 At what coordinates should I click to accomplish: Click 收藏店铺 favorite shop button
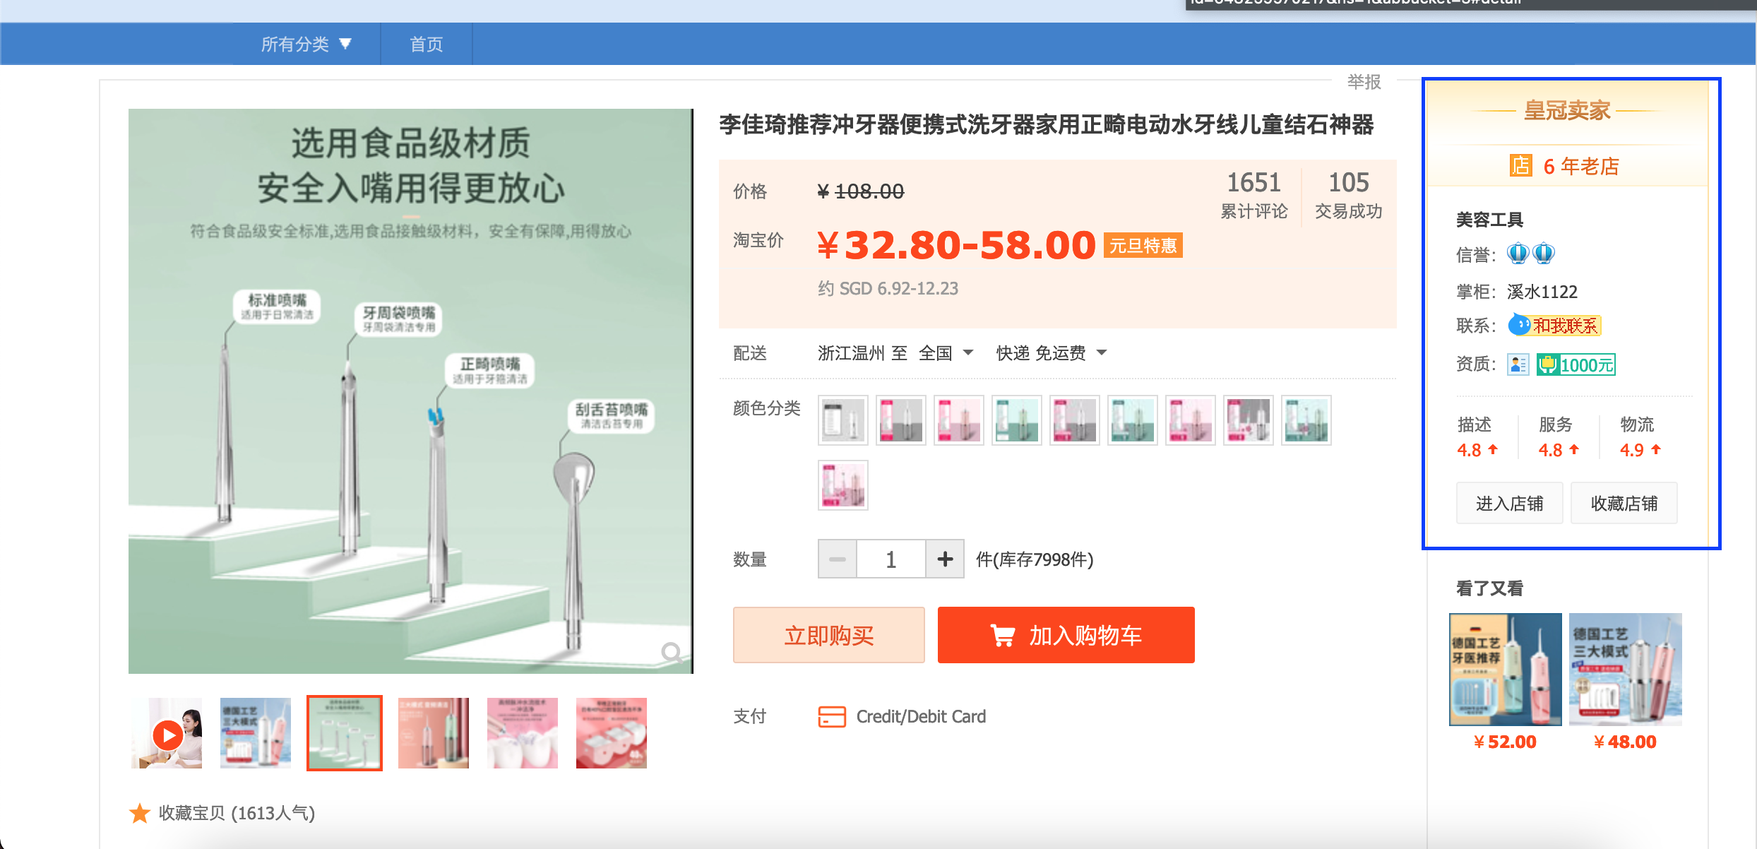click(1624, 503)
